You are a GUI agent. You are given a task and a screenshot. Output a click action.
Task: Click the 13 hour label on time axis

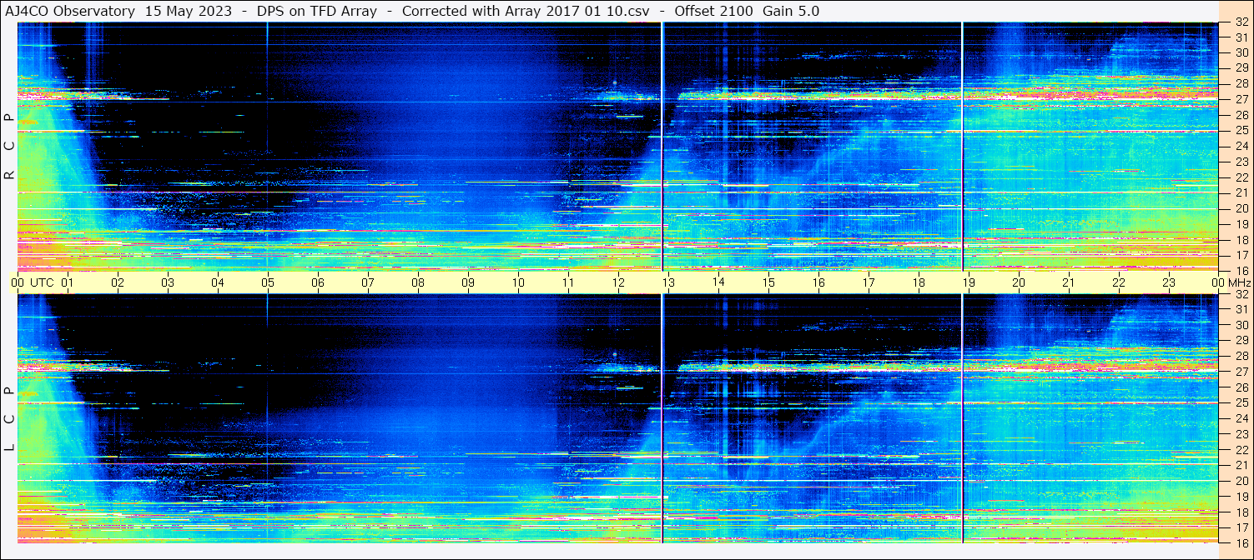click(x=668, y=282)
